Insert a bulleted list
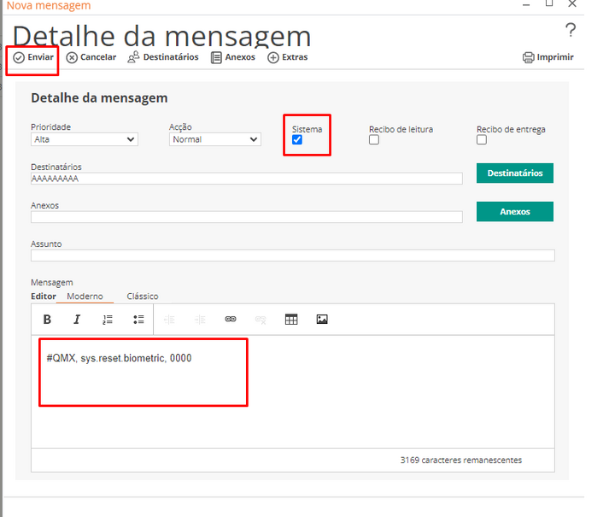 coord(138,320)
